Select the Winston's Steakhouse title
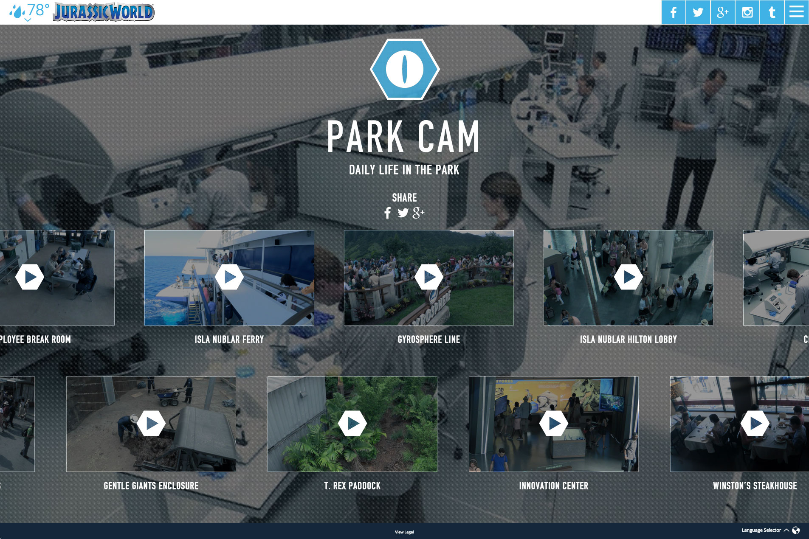809x539 pixels. tap(755, 486)
